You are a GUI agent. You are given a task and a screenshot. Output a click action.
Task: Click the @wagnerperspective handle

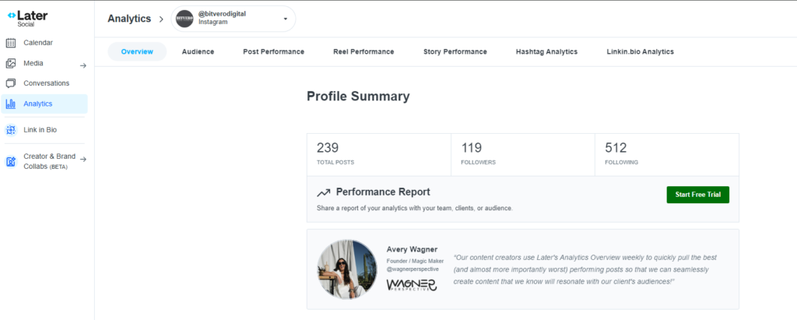coord(413,269)
